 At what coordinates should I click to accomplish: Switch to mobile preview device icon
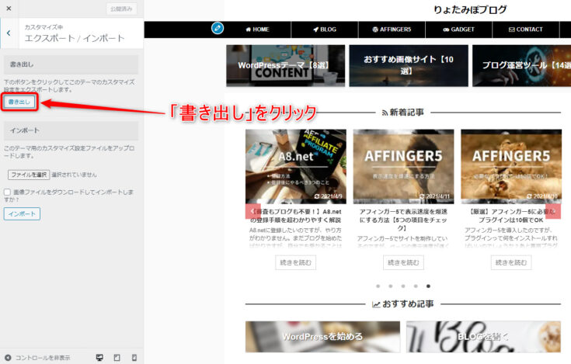tap(134, 358)
